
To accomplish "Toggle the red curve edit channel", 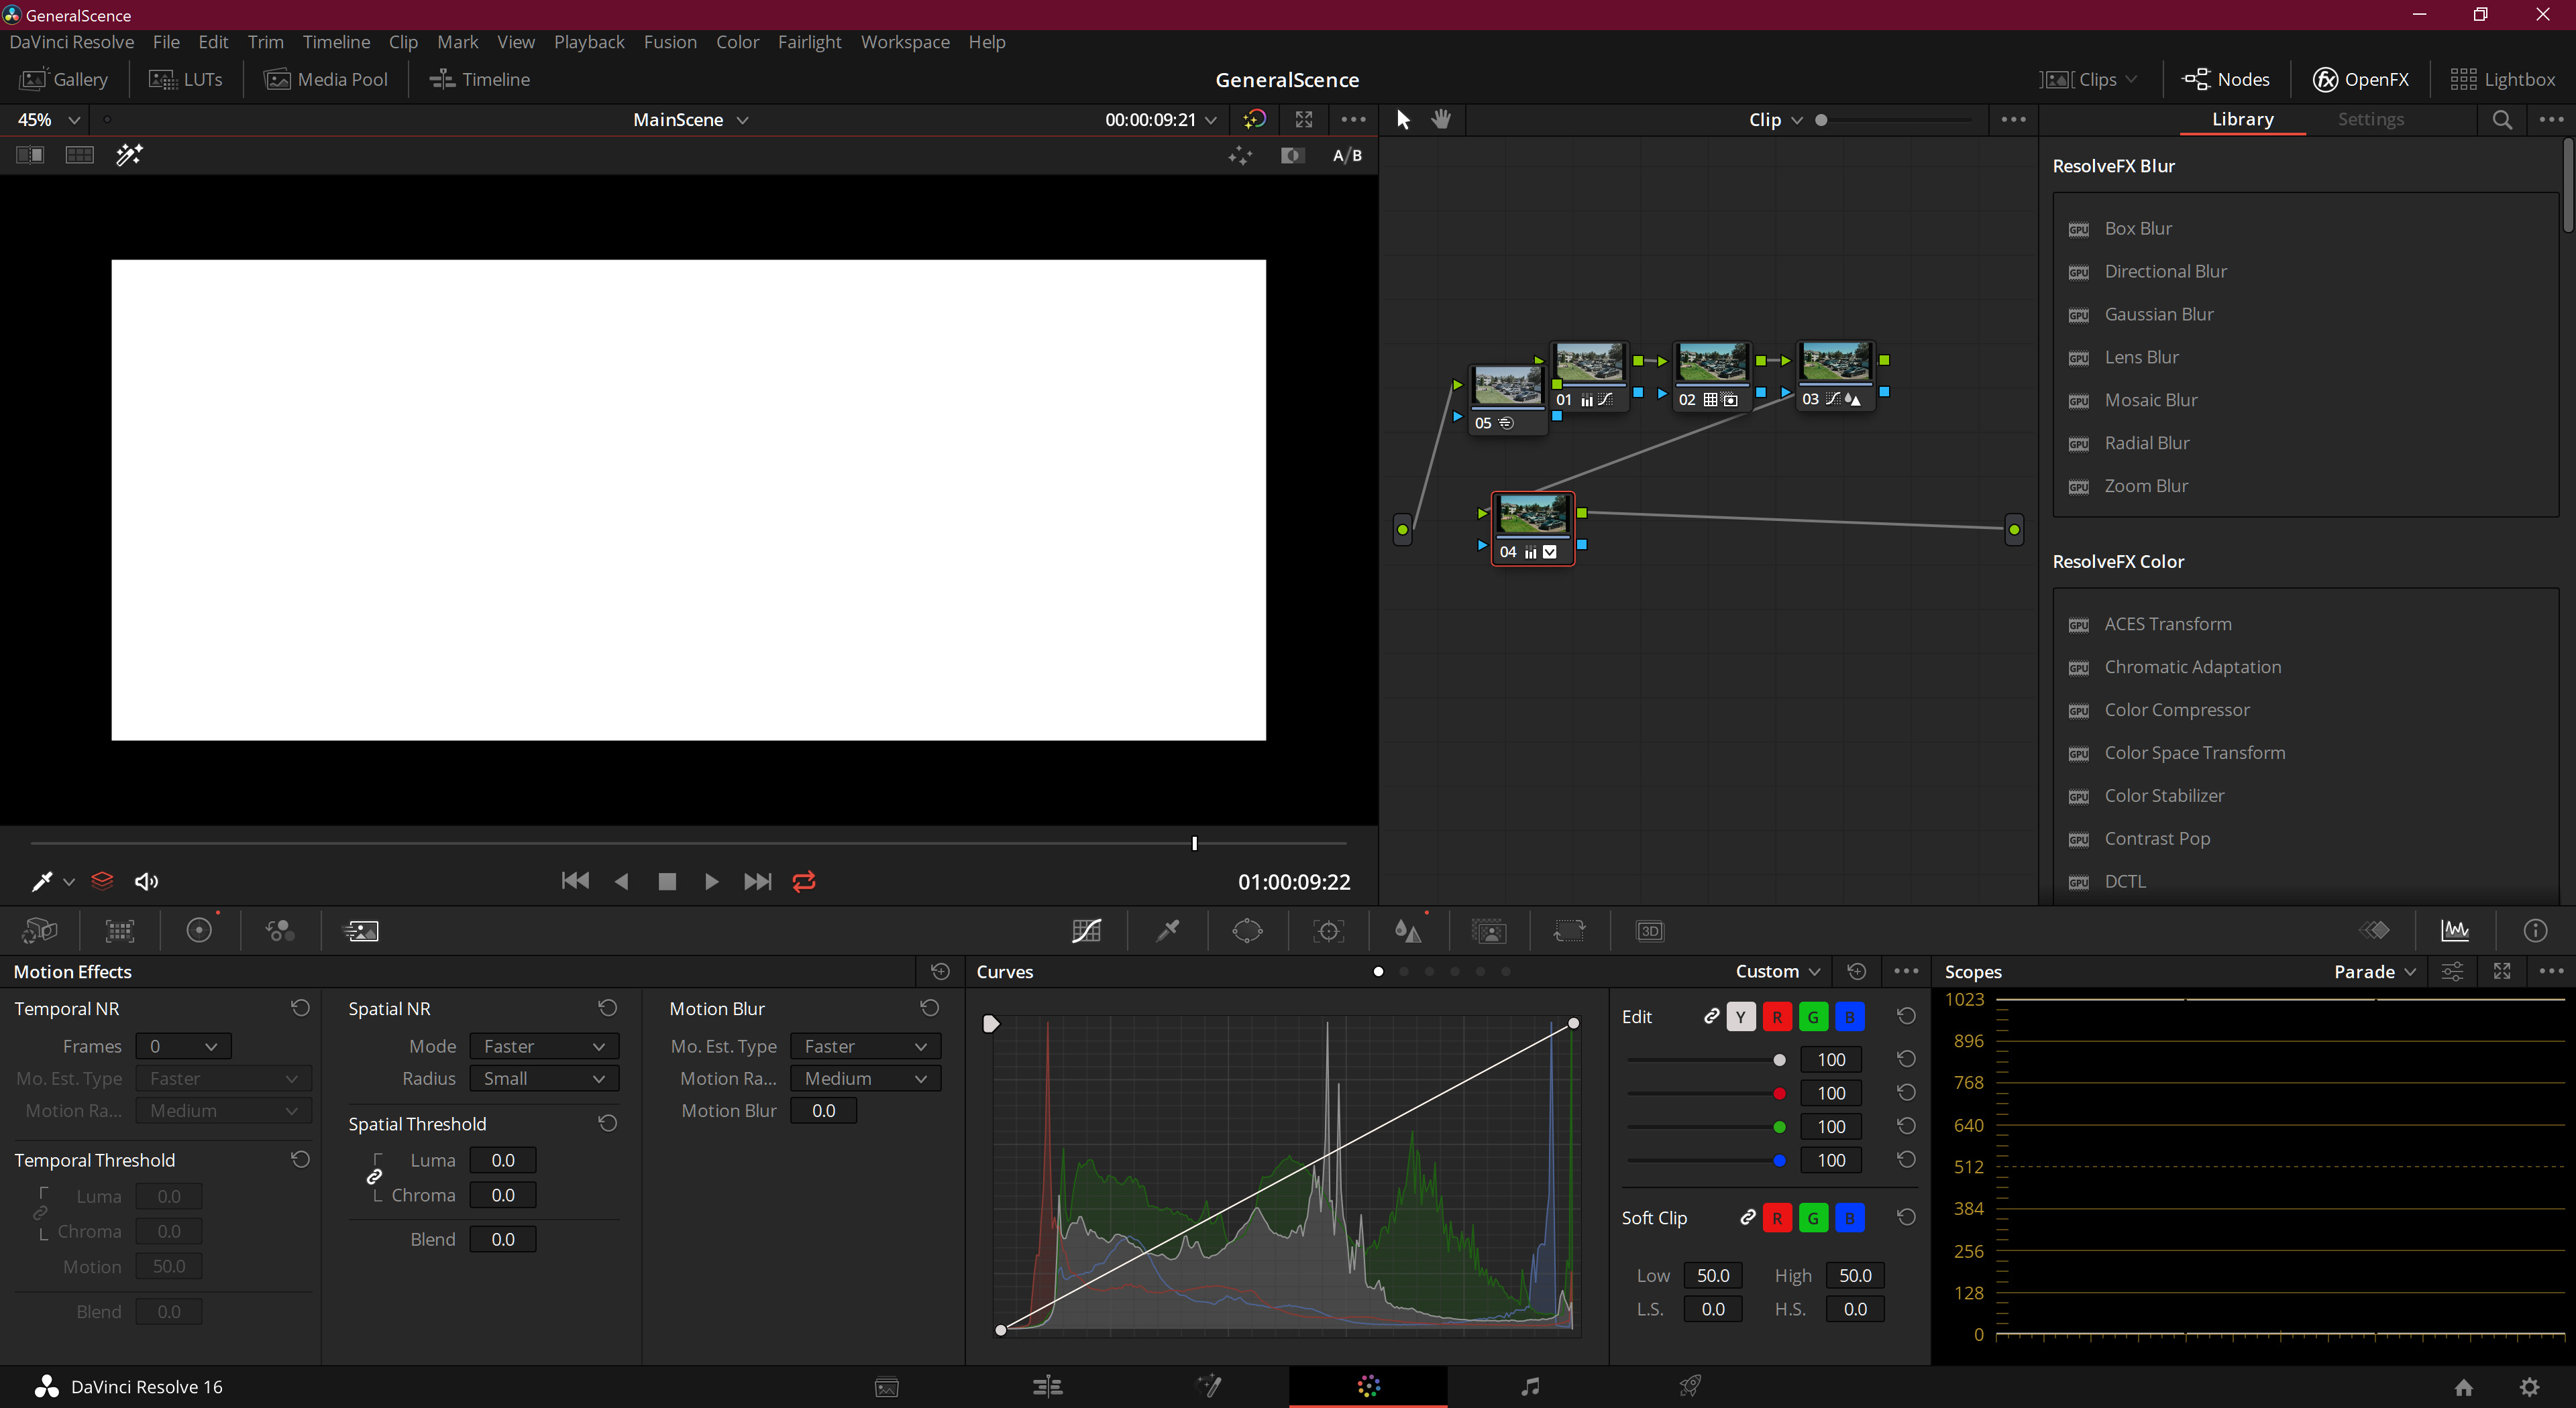I will (1777, 1017).
